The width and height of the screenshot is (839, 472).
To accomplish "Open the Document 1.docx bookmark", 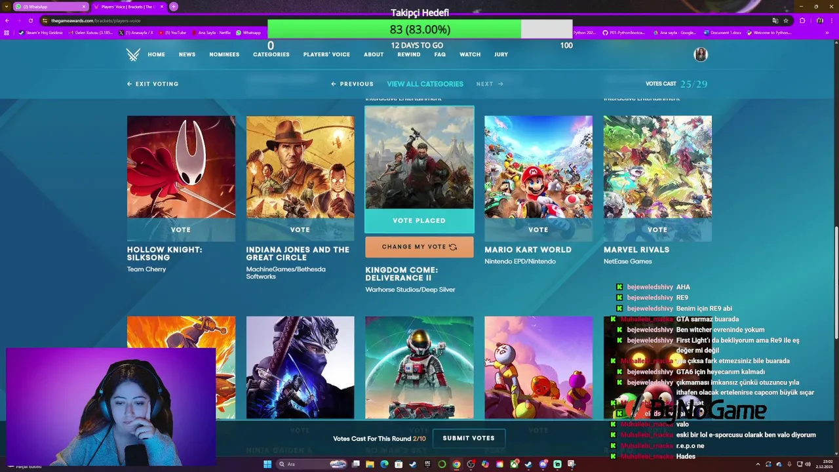I will [724, 32].
